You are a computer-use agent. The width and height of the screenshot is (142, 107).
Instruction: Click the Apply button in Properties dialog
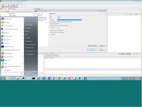[x=102, y=46]
